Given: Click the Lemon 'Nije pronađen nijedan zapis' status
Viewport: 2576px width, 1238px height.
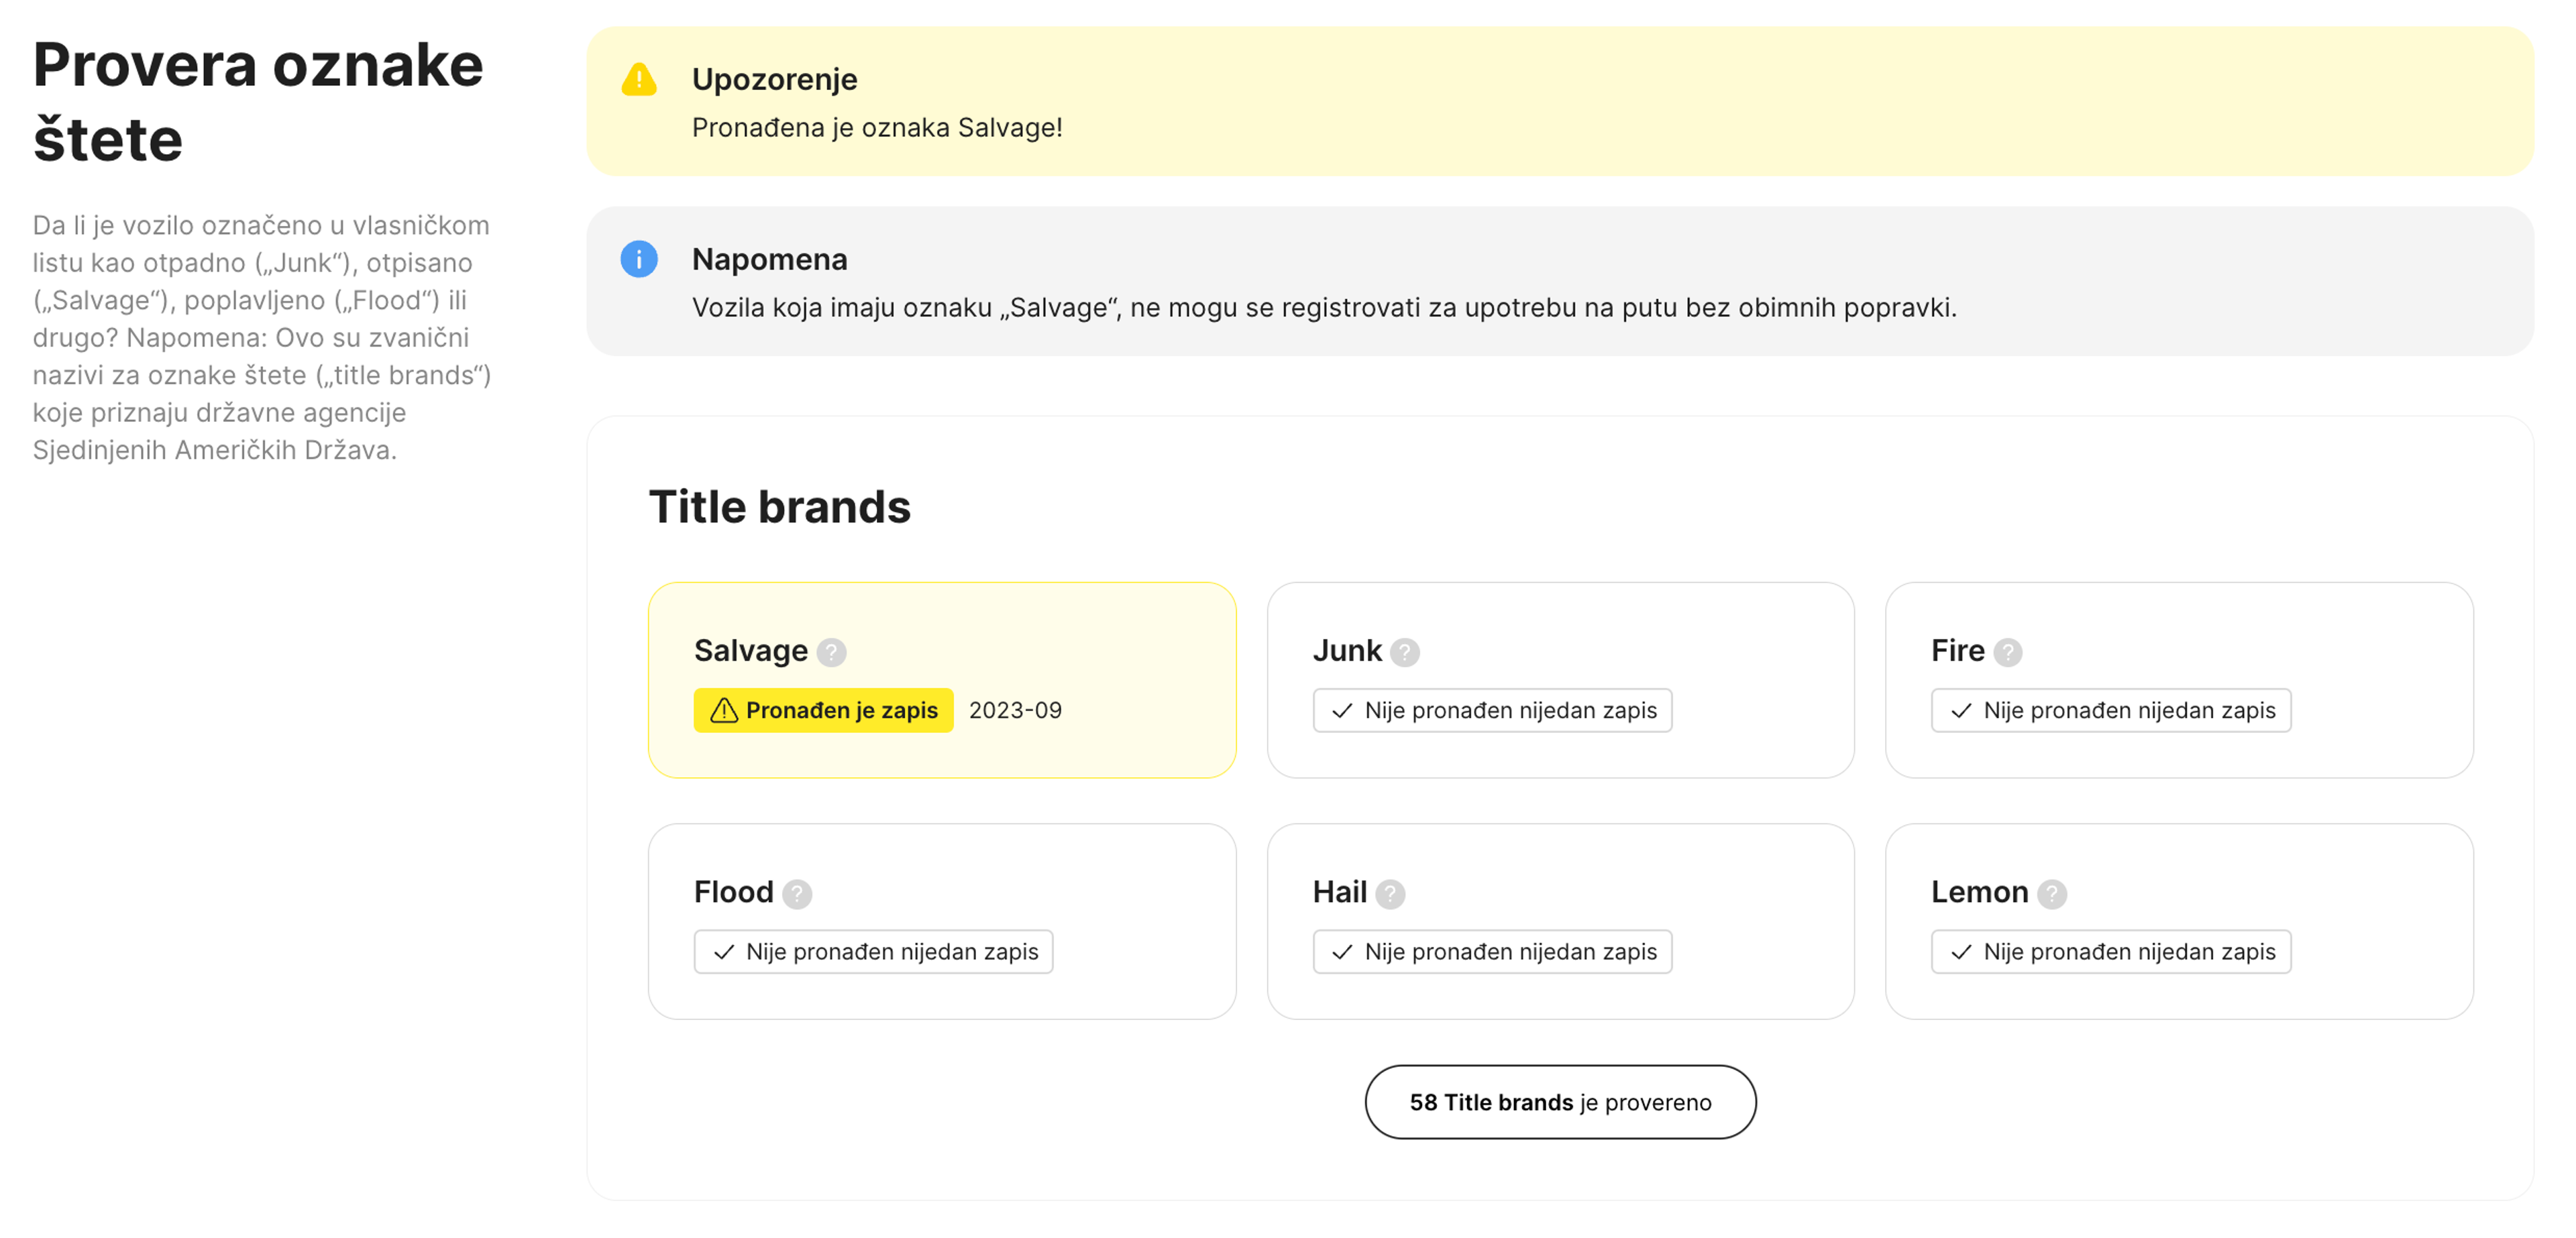Looking at the screenshot, I should 2110,951.
